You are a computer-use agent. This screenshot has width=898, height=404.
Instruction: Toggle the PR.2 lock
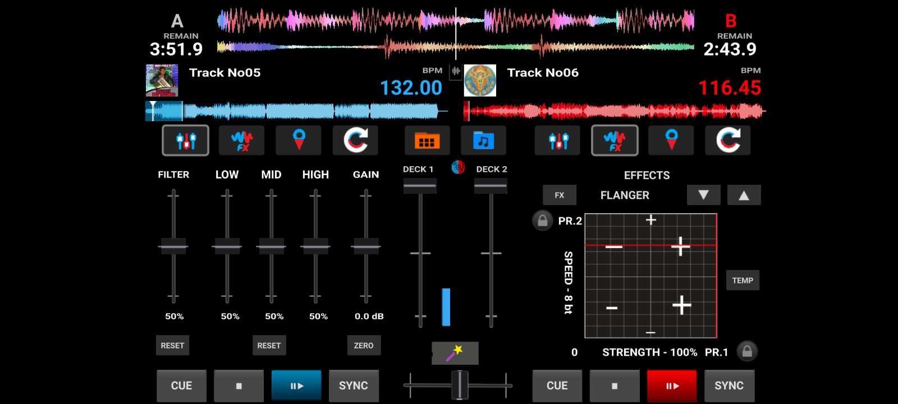click(x=542, y=221)
